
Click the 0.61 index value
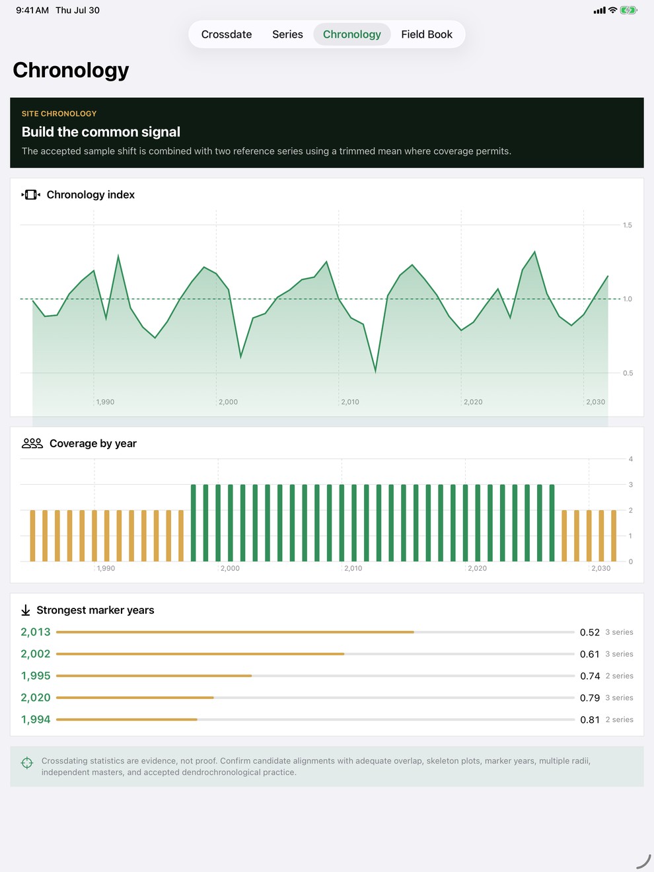click(x=590, y=654)
